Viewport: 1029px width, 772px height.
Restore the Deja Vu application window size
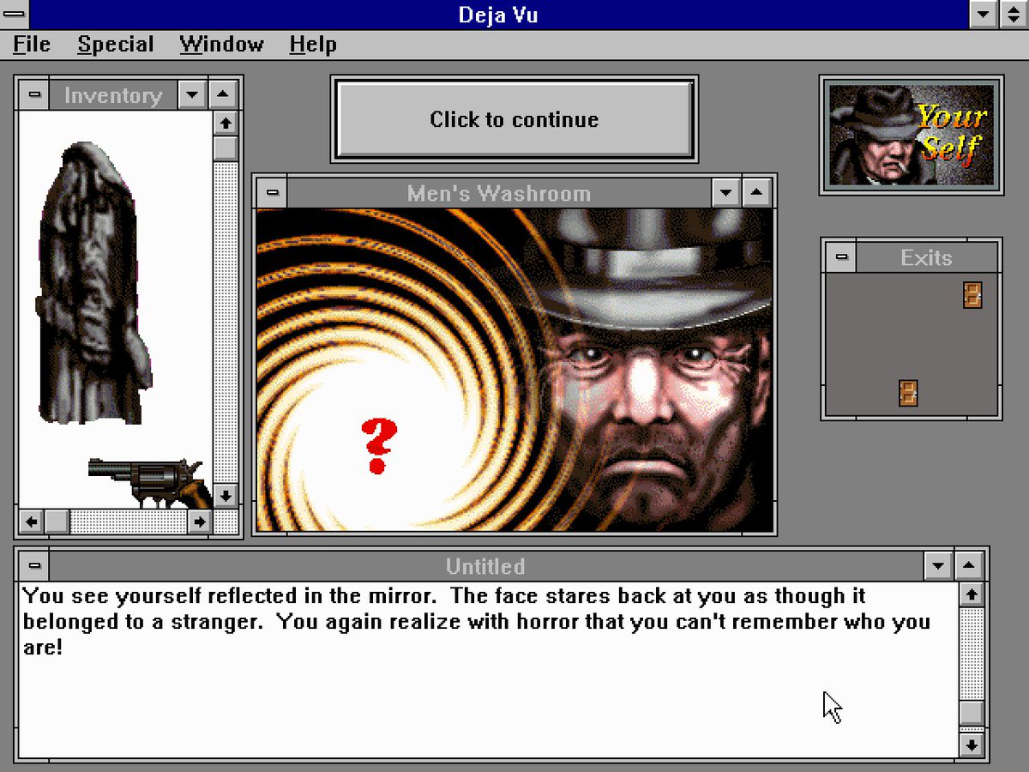click(x=1014, y=15)
